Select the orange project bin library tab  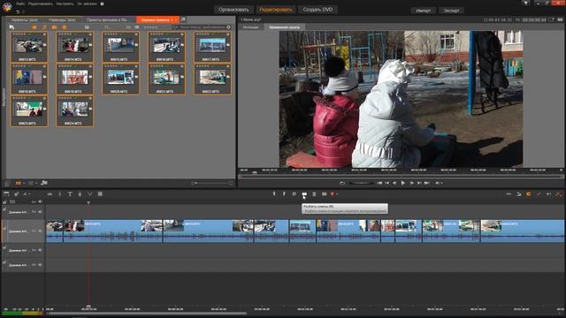coord(157,19)
